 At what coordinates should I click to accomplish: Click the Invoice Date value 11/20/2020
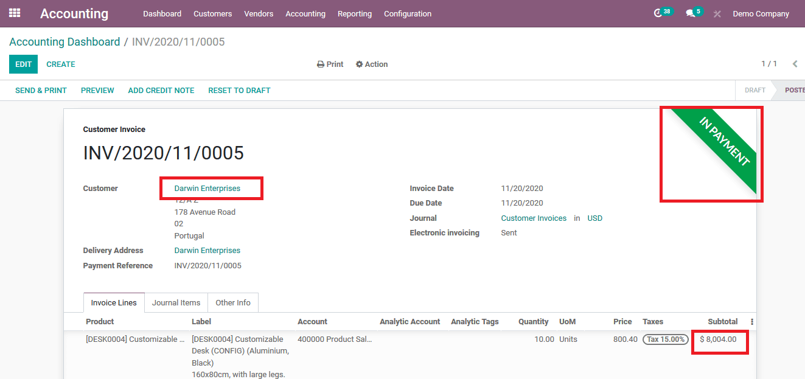coord(522,189)
